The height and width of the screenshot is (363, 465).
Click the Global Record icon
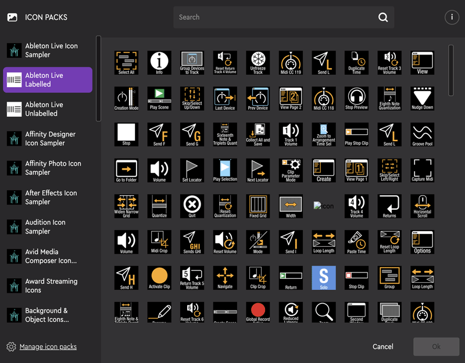[257, 313]
